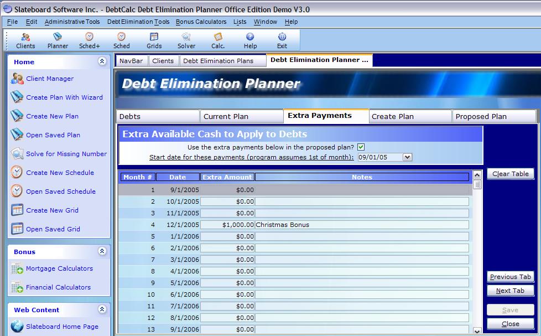Open the Debt Elimination Tools menu

[138, 22]
